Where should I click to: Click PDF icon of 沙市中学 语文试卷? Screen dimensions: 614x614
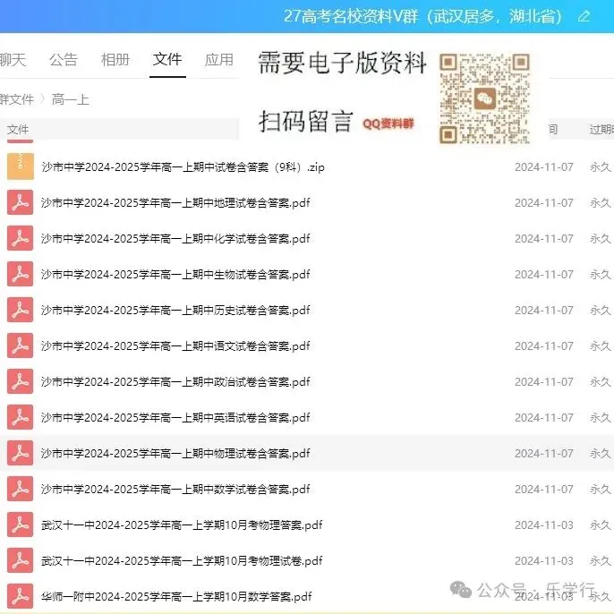pyautogui.click(x=20, y=345)
